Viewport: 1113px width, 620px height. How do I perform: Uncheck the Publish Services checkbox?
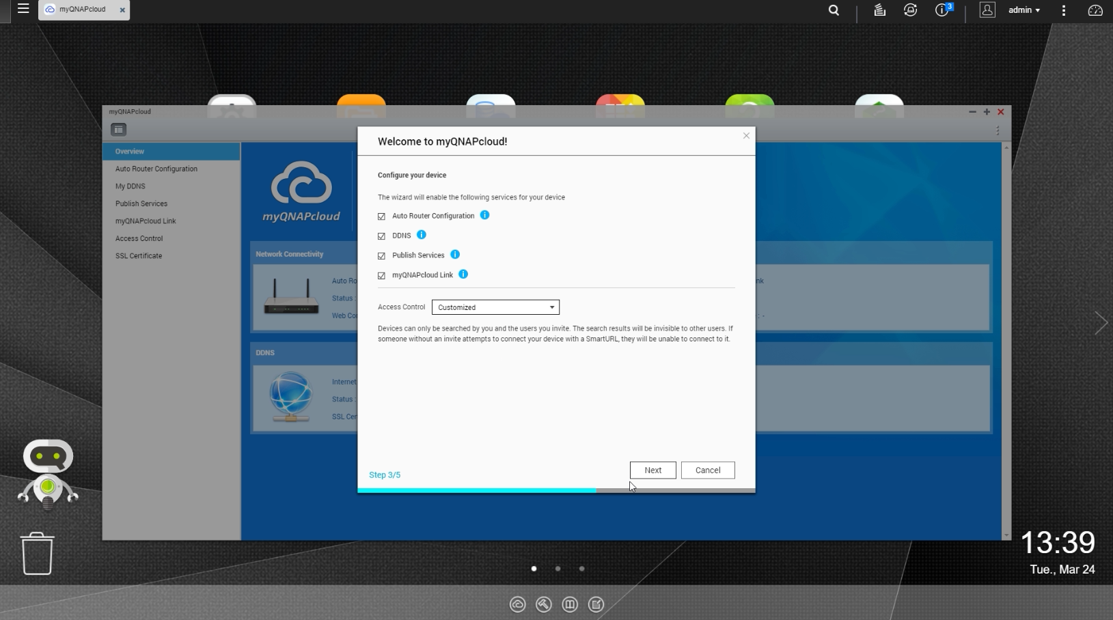coord(381,256)
